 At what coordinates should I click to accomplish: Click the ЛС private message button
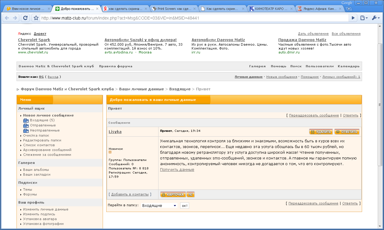tap(190, 195)
